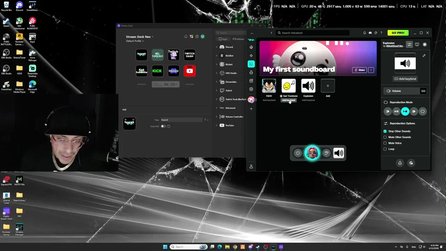Select the fourth reproduction mode button

pyautogui.click(x=414, y=112)
